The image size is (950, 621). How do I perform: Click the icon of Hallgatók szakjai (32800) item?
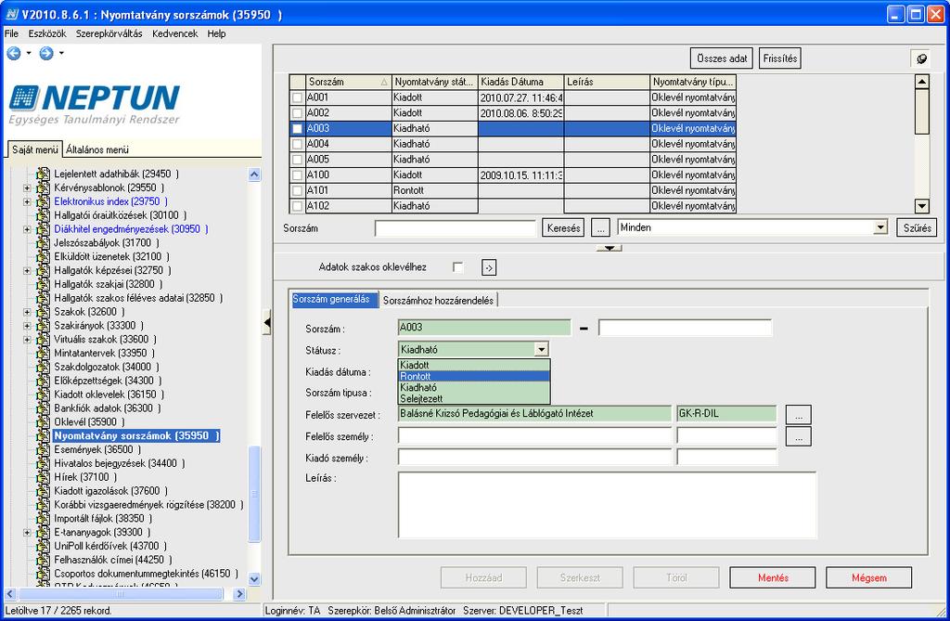(x=43, y=284)
